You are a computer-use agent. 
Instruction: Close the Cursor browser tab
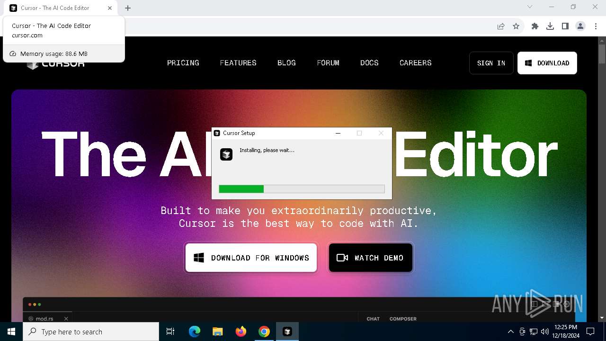pos(110,8)
